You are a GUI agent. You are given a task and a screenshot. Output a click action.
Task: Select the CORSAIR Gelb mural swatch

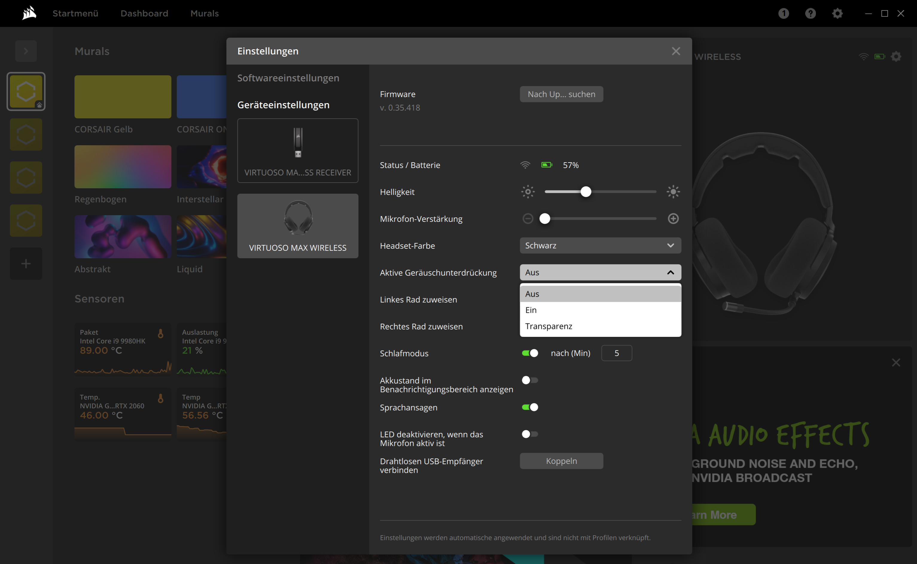click(123, 97)
